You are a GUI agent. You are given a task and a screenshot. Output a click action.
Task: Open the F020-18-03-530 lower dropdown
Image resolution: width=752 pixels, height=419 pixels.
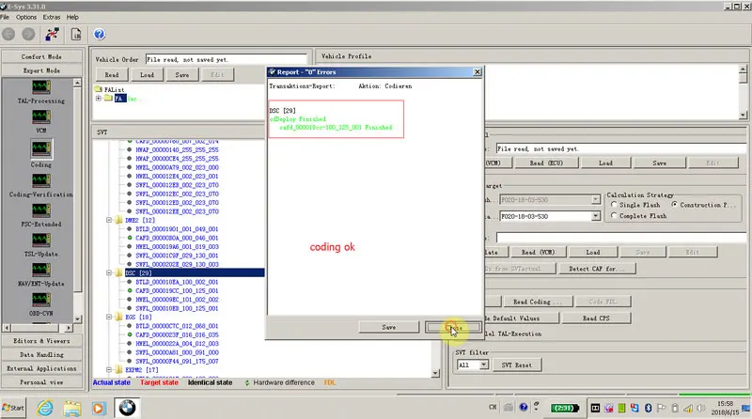click(x=595, y=216)
